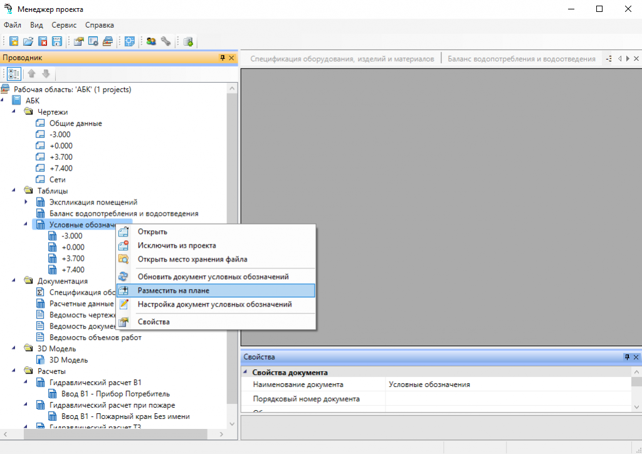
Task: Collapse the Чертежи folder
Action: [14, 112]
